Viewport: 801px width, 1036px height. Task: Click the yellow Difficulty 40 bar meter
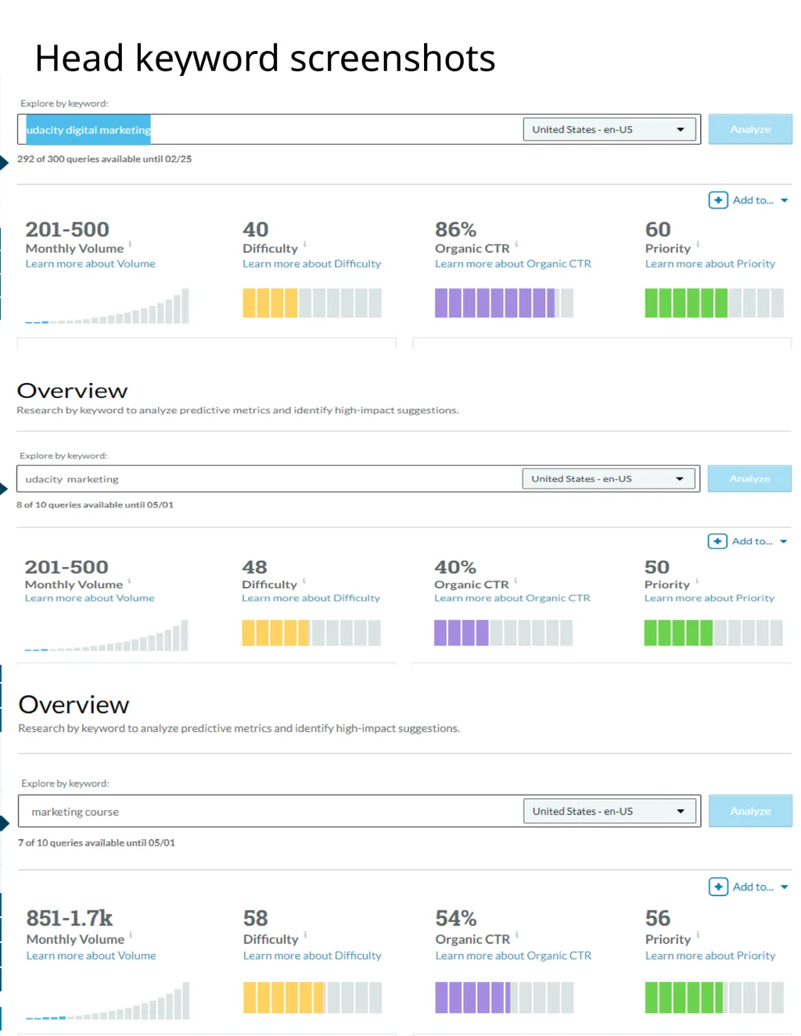312,303
